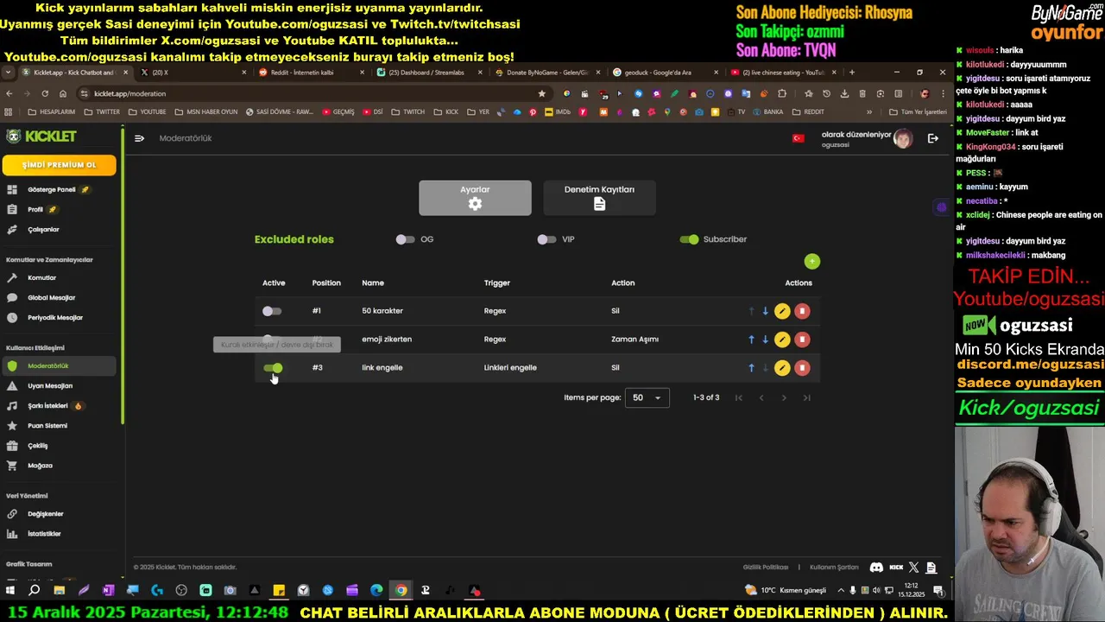Screen dimensions: 1105x622
Task: Edit the 'emoji zikerten' rule
Action: point(782,340)
